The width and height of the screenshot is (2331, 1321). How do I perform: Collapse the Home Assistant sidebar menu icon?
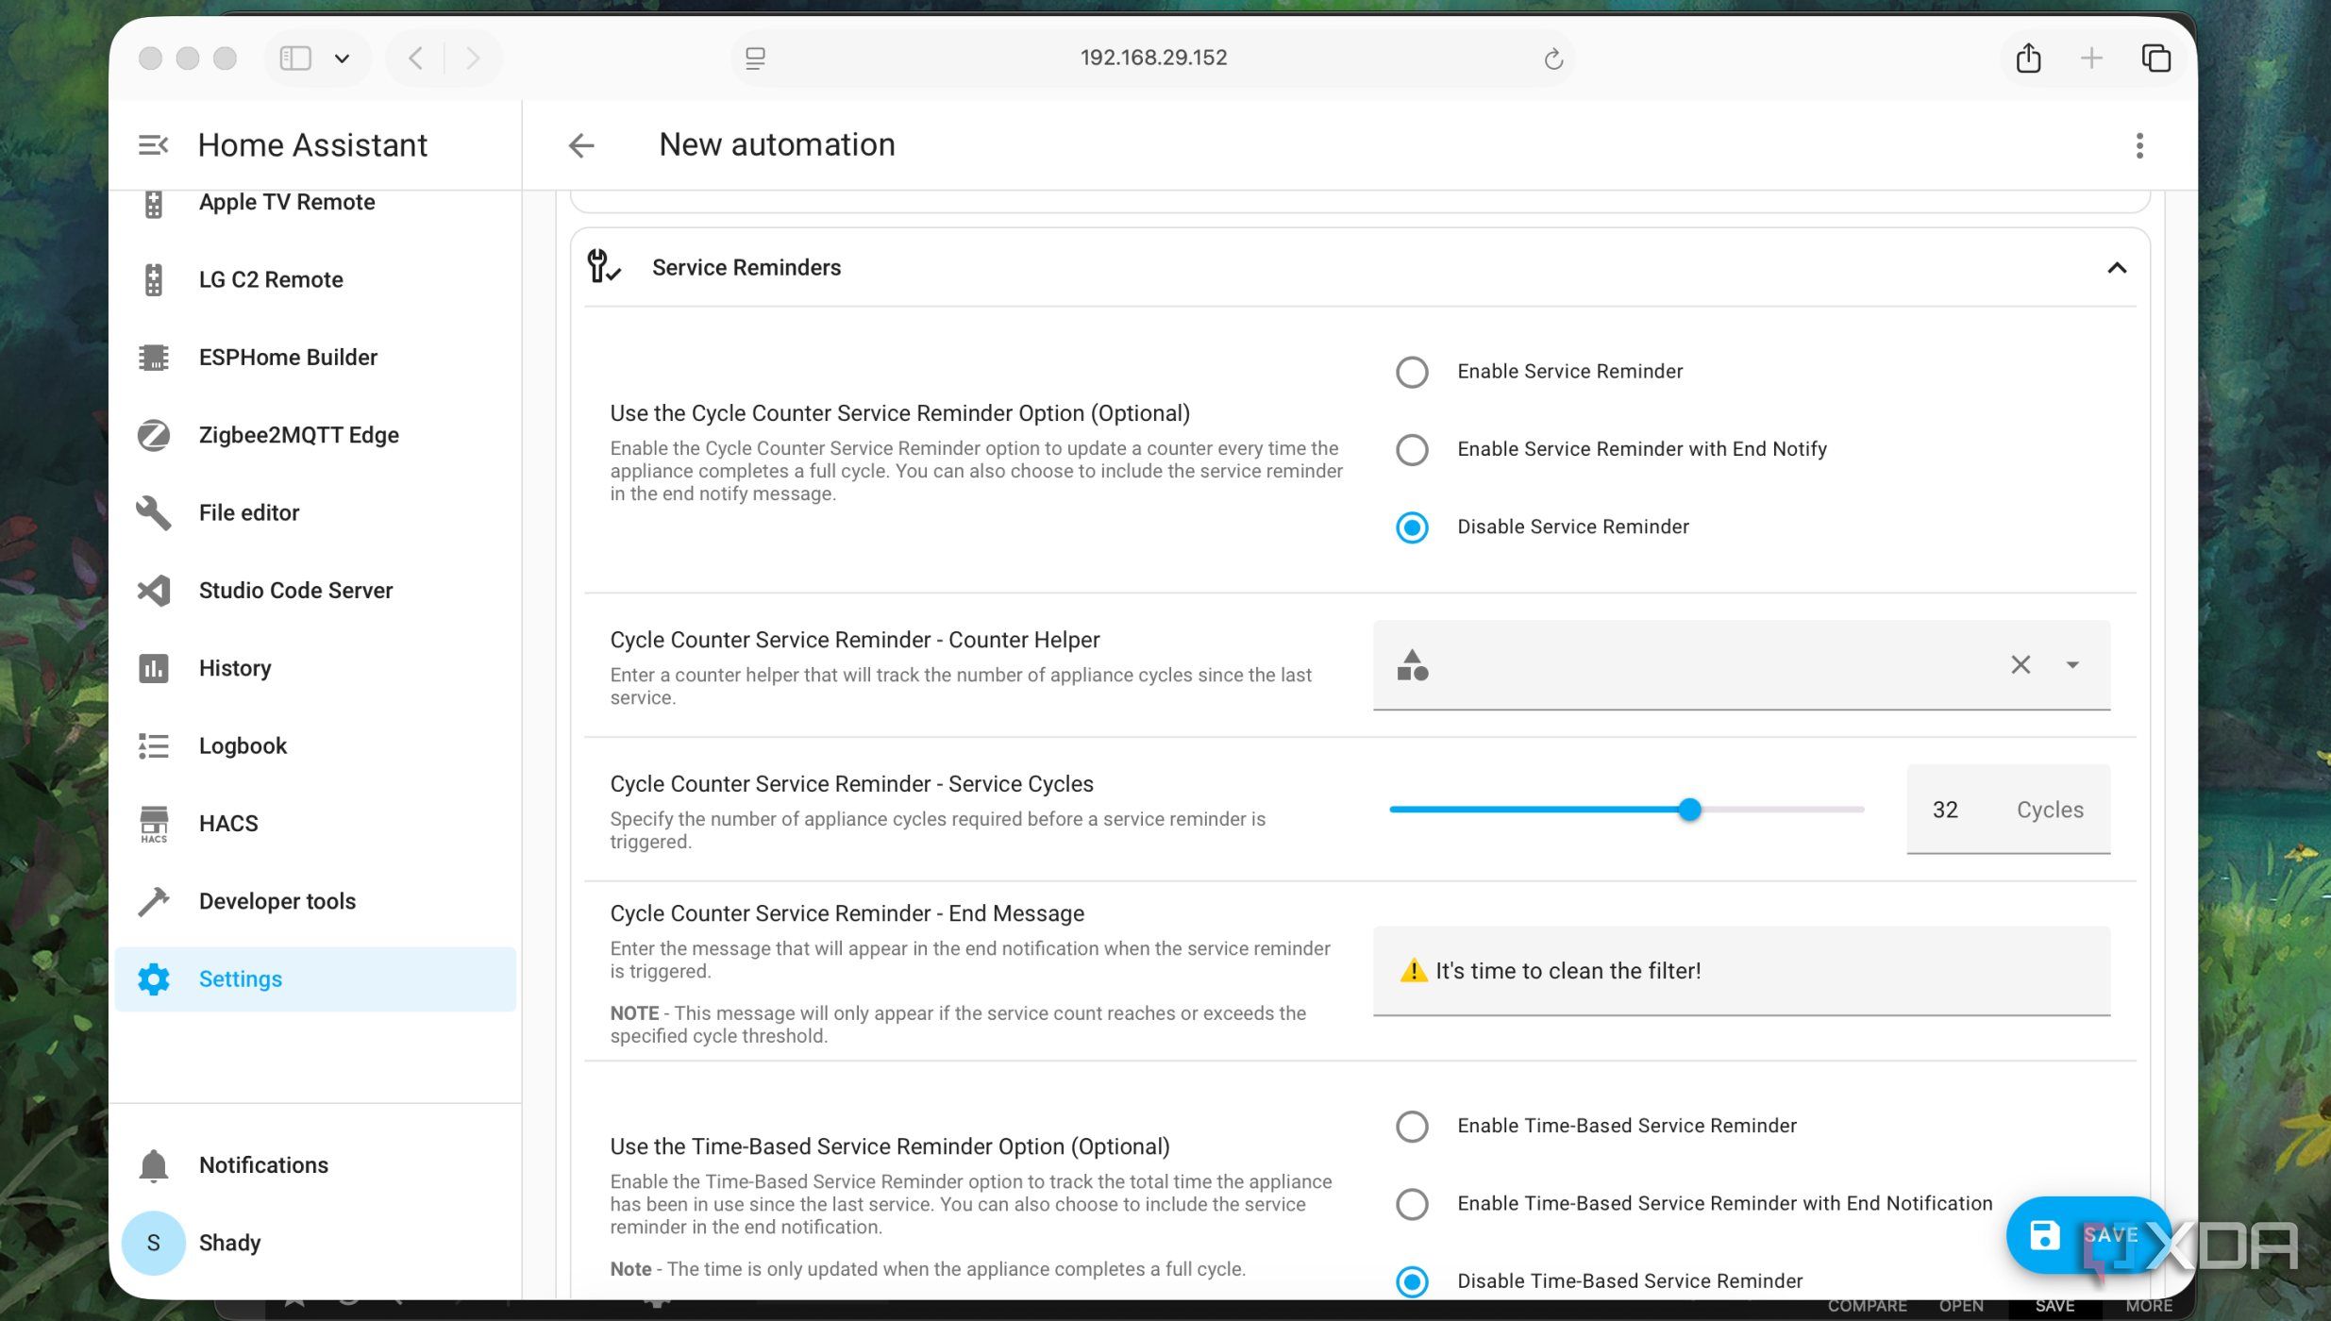point(153,145)
